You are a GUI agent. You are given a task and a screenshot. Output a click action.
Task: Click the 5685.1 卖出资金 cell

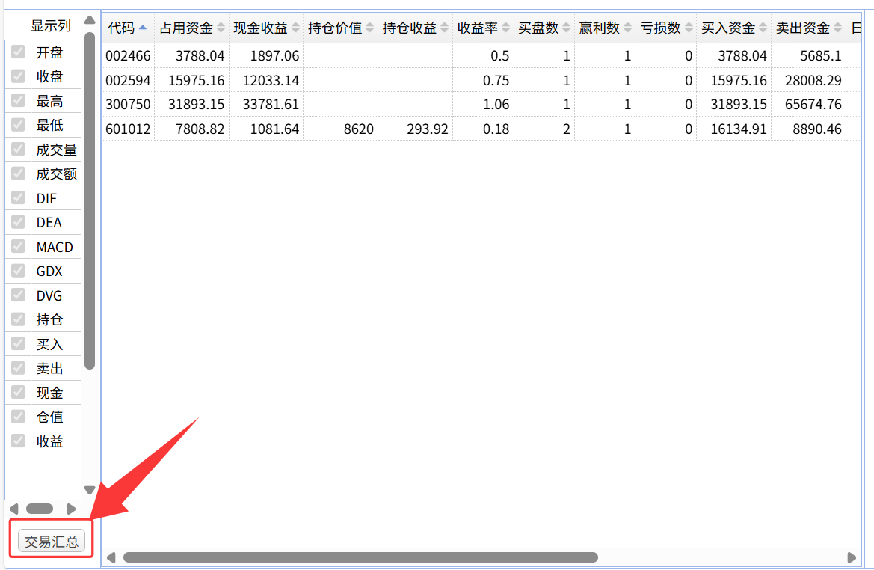(809, 56)
